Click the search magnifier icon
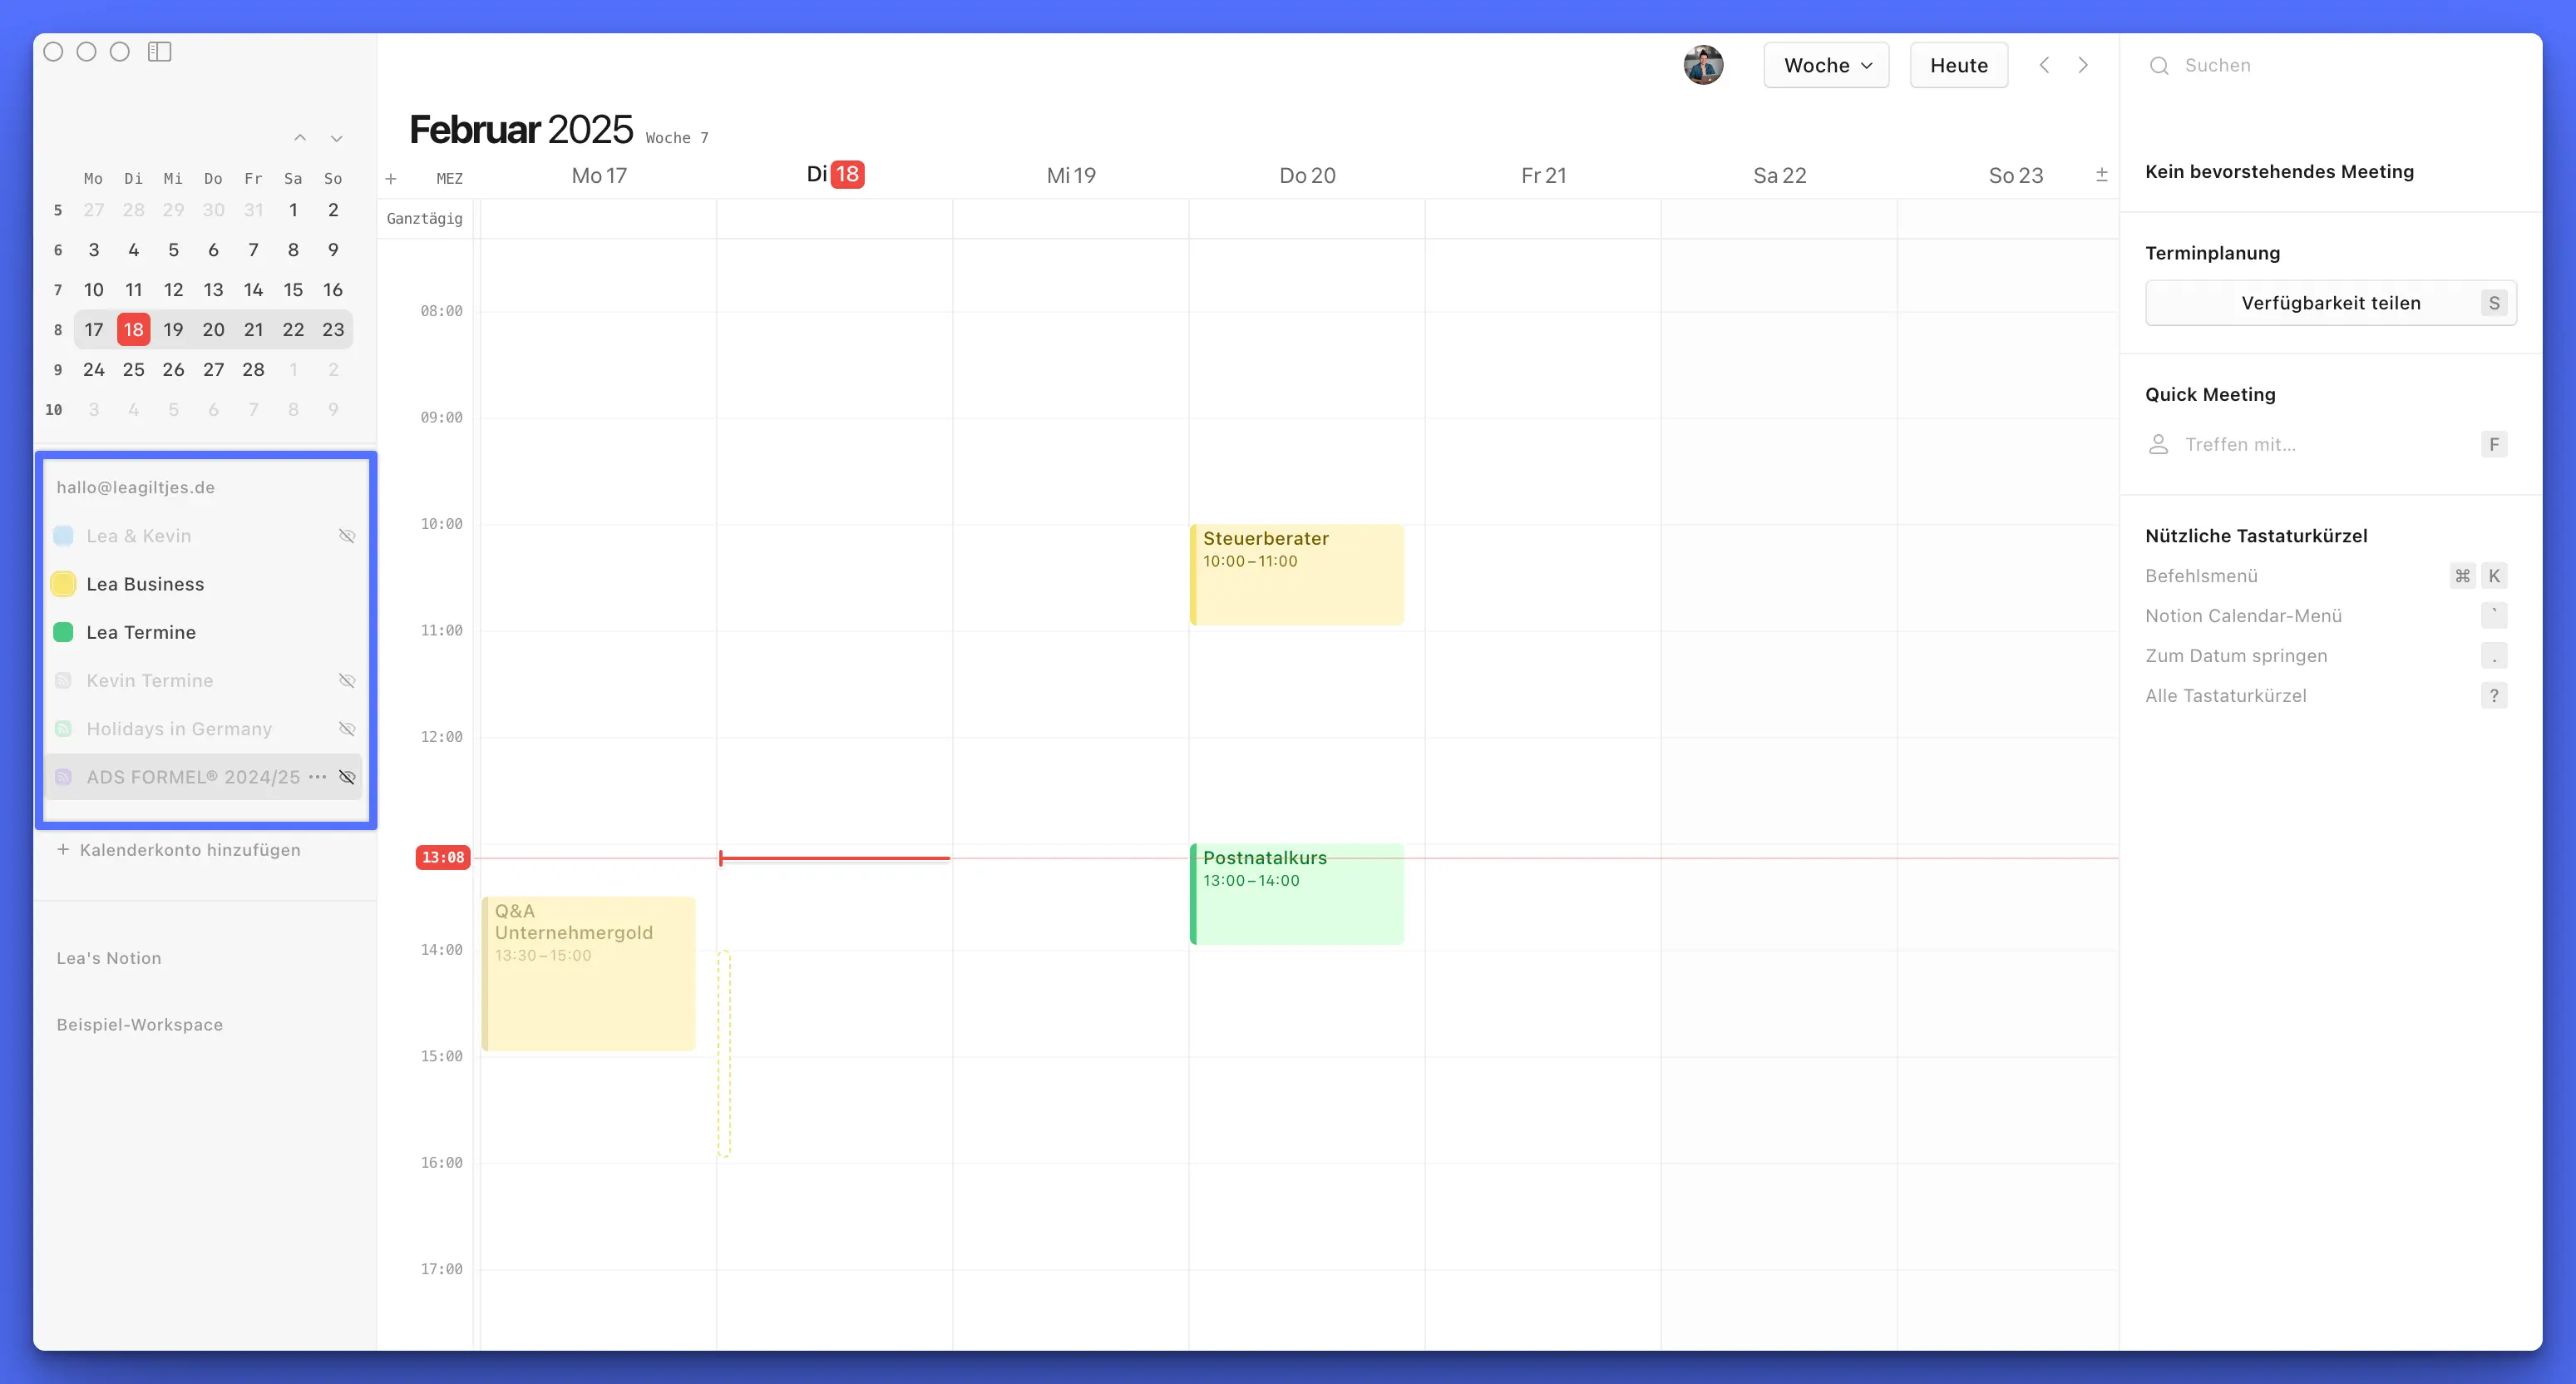This screenshot has height=1384, width=2576. pyautogui.click(x=2159, y=66)
